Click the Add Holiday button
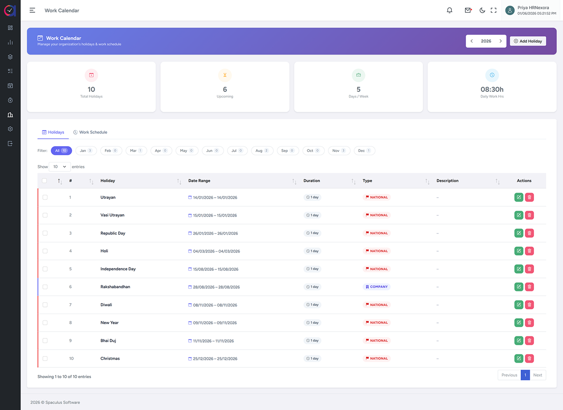The image size is (563, 410). coord(528,41)
